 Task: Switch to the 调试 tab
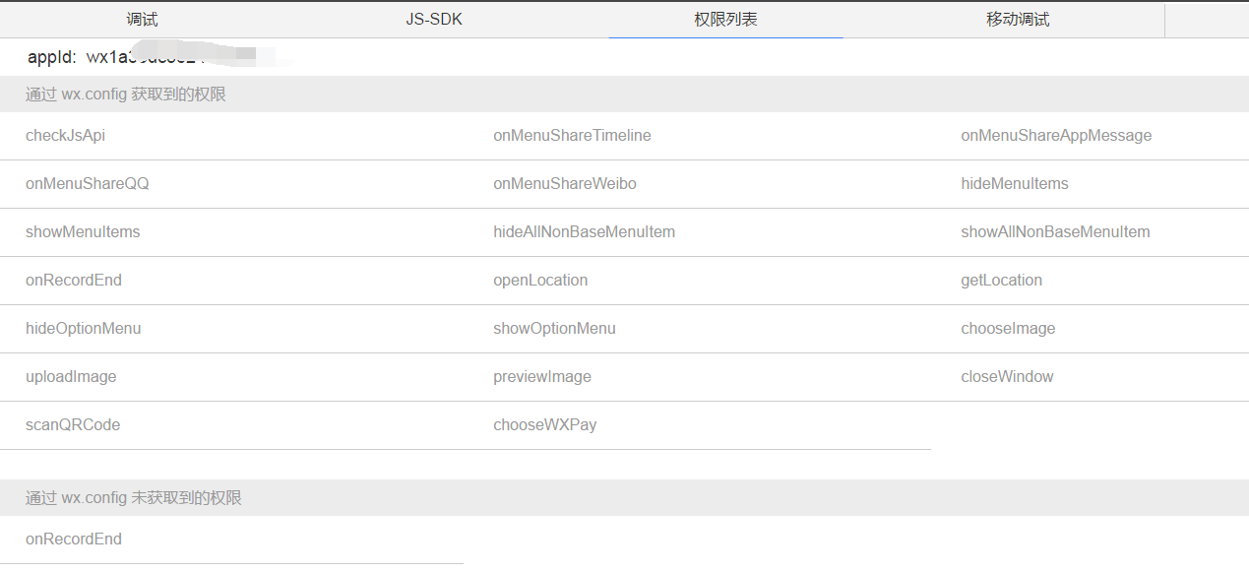142,20
